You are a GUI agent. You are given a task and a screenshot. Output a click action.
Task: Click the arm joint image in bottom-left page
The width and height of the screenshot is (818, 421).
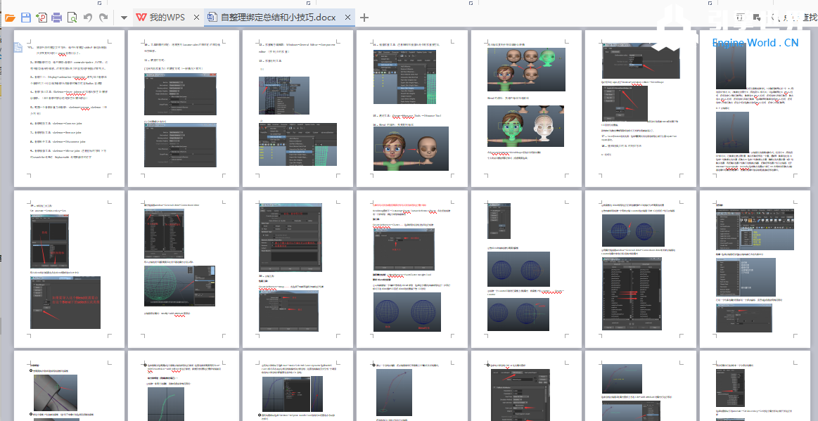(x=56, y=394)
